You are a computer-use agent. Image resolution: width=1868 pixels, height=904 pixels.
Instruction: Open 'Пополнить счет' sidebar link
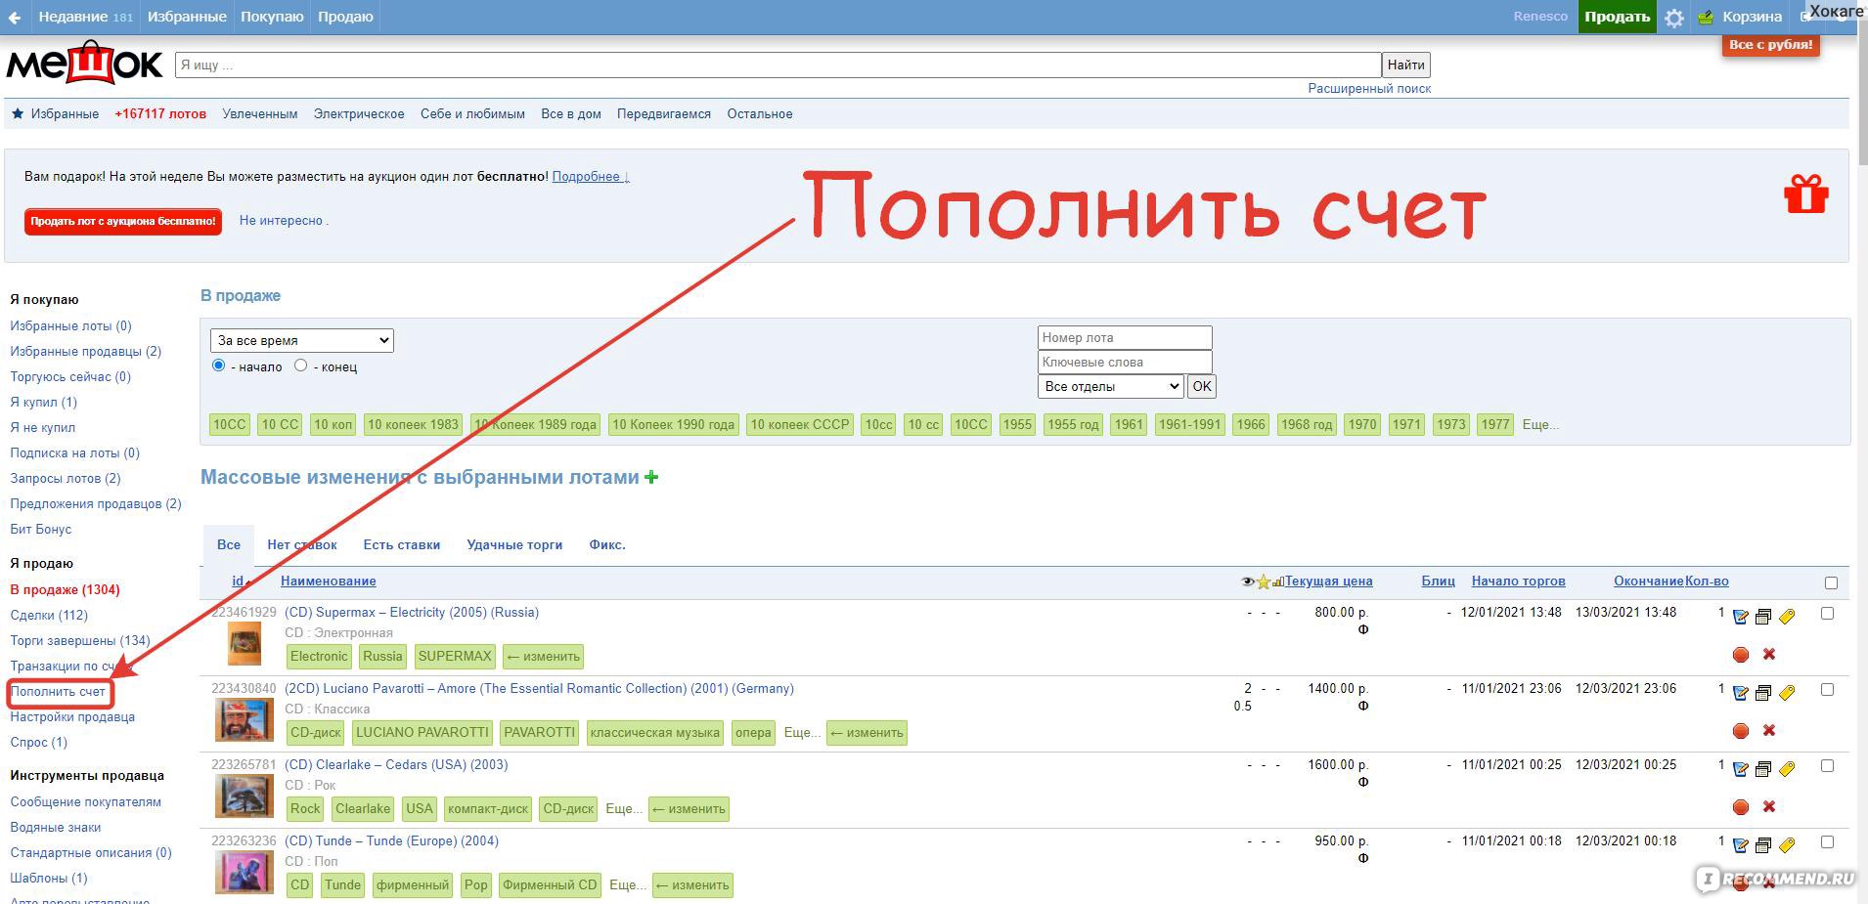tap(58, 691)
